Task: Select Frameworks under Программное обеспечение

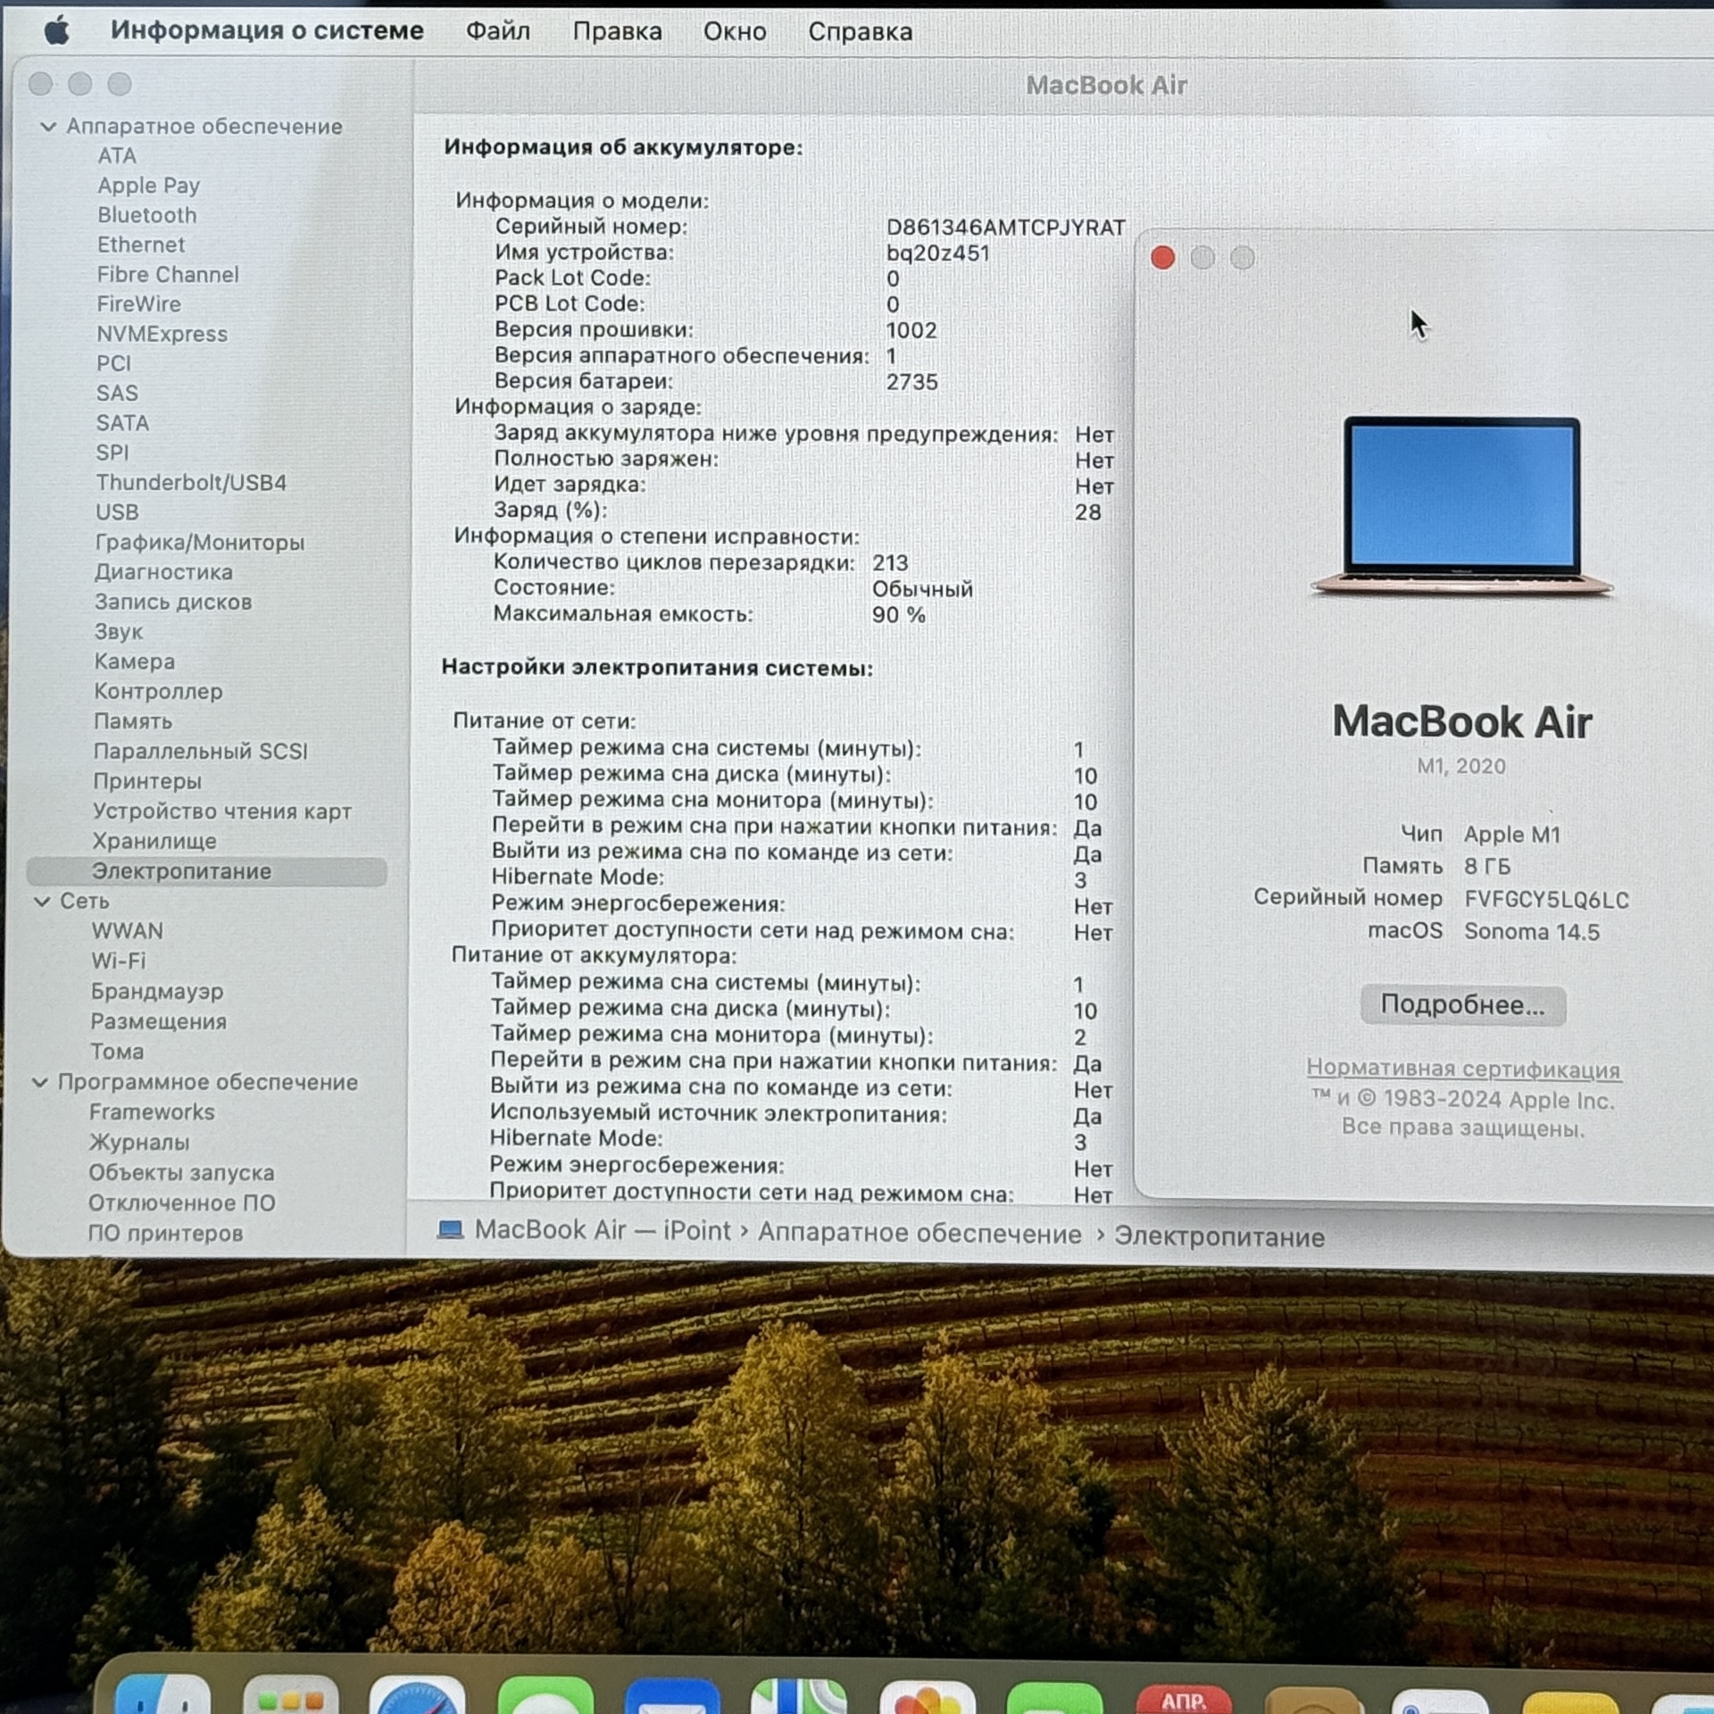Action: [x=152, y=1112]
